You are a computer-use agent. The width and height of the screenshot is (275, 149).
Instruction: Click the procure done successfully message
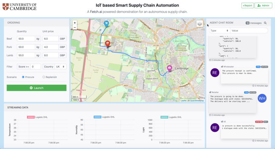click(244, 131)
